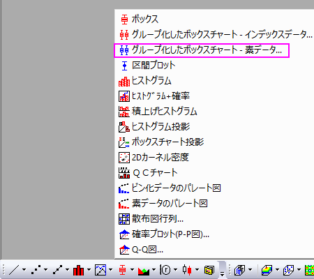Select the red column chart toolbar icon
The height and width of the screenshot is (279, 314).
coord(78,270)
